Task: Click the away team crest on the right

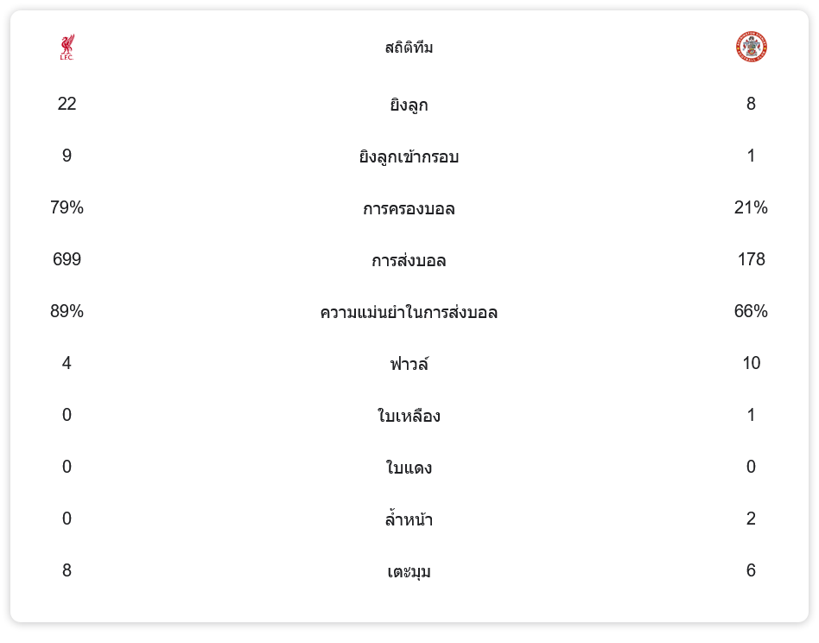Action: pos(751,47)
